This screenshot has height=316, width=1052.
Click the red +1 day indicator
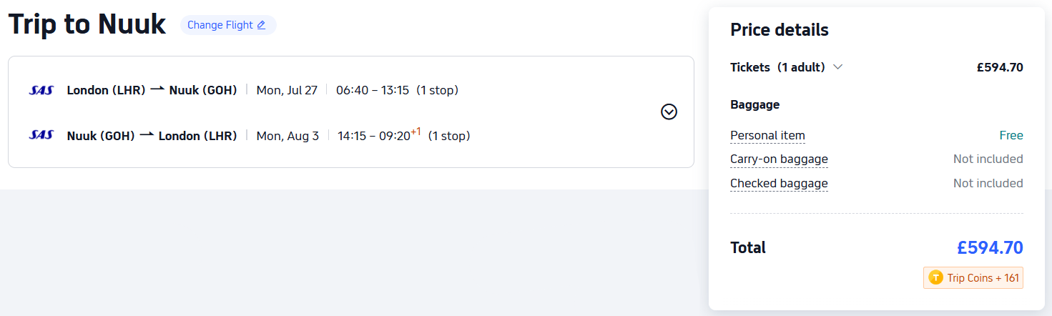(x=416, y=131)
